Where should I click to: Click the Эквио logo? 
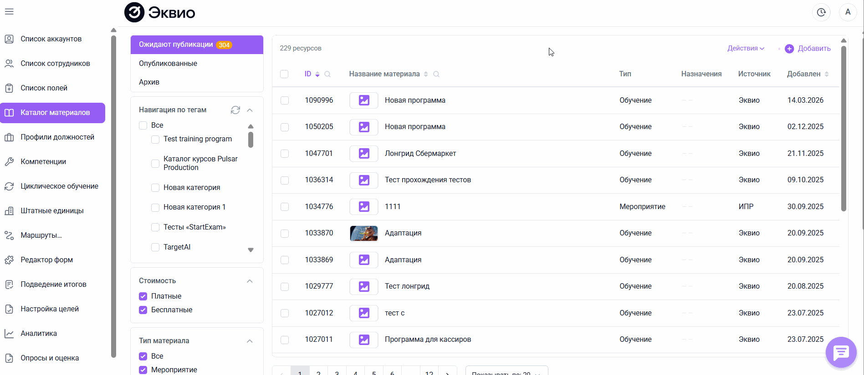pyautogui.click(x=160, y=13)
